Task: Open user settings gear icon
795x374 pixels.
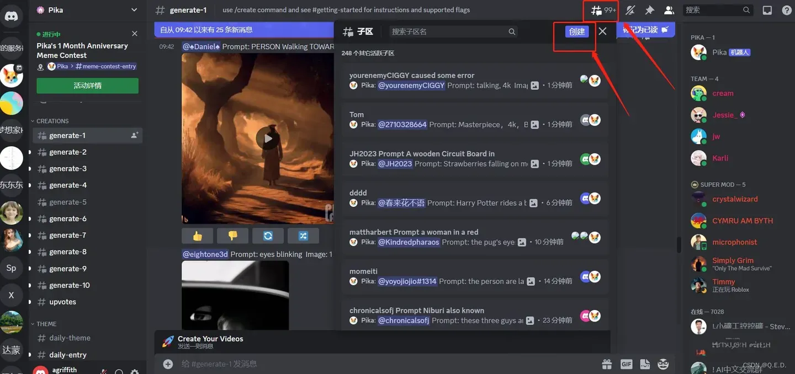Action: click(x=134, y=372)
